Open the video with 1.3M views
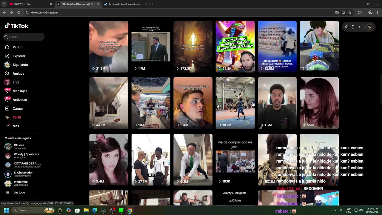Image resolution: width=382 pixels, height=215 pixels. click(x=277, y=103)
